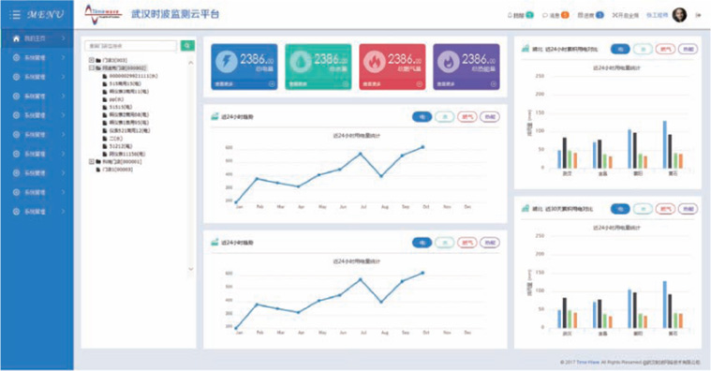The image size is (711, 371).
Task: Open the home item in sidebar
Action: pos(37,38)
